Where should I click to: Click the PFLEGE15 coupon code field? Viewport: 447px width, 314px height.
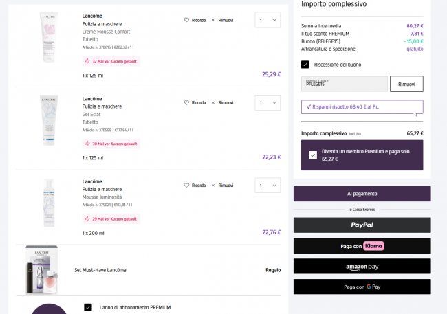344,84
